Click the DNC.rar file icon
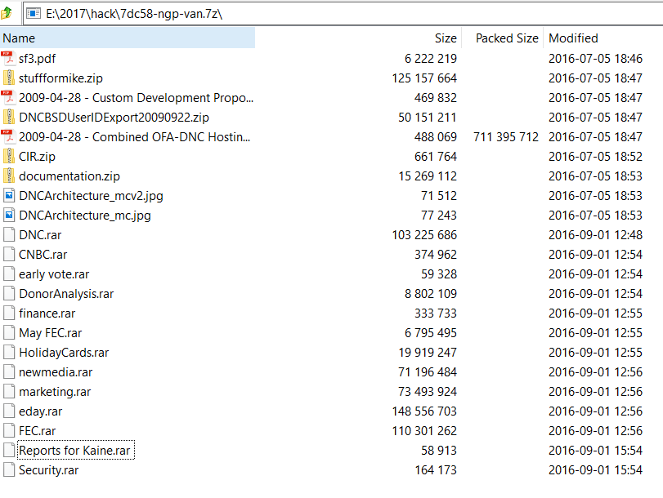 coord(8,235)
